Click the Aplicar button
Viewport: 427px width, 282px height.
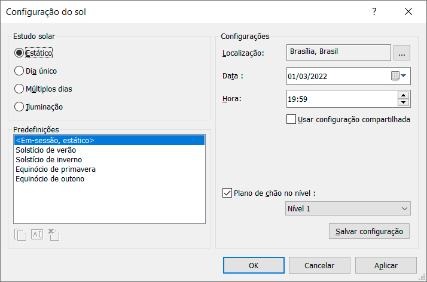(385, 265)
